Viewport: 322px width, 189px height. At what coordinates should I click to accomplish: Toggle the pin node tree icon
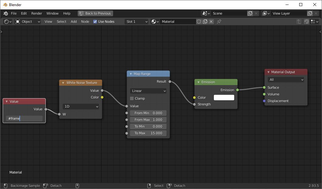click(219, 22)
